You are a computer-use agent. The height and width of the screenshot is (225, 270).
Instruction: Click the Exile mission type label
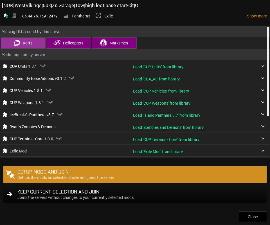(109, 16)
